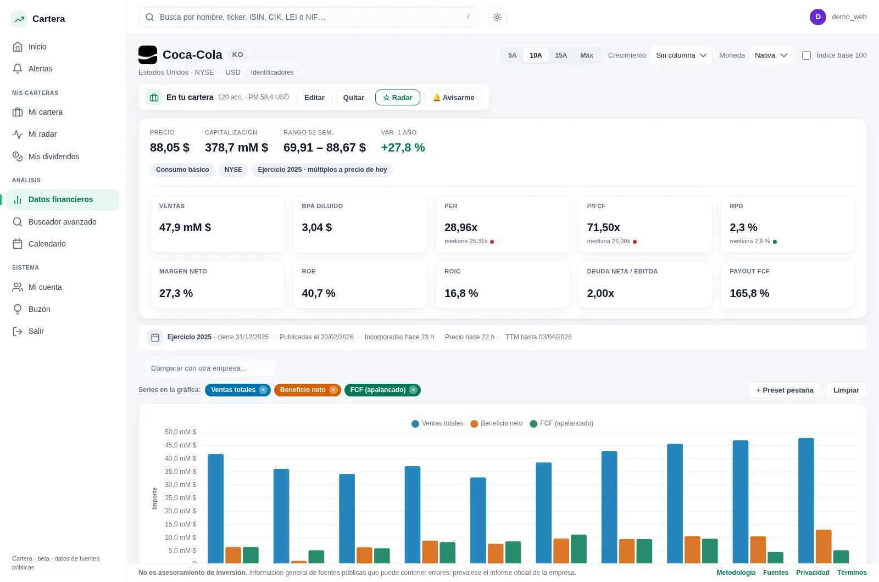Screen dimensions: 879x582
Task: Click the portfolio briefcase icon beside En tu cartera
Action: (154, 97)
